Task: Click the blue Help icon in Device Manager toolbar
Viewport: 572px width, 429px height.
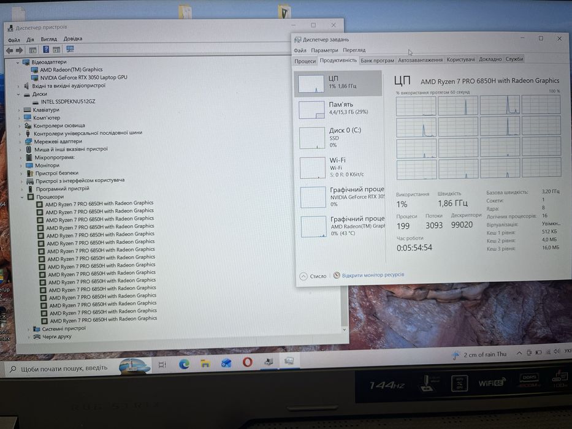Action: tap(46, 49)
